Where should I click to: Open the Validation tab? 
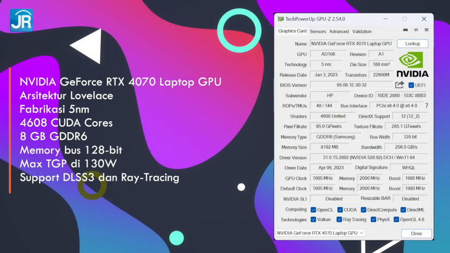click(362, 32)
